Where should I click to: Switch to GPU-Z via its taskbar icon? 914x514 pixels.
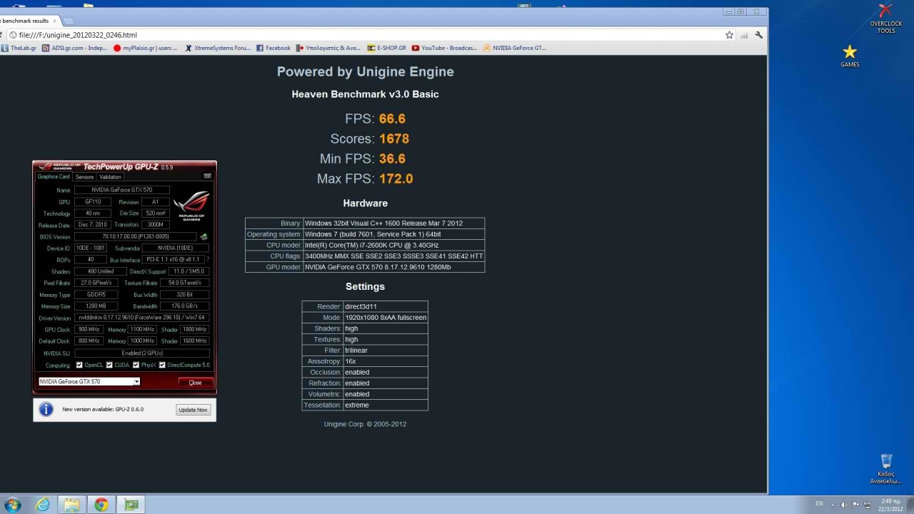[x=131, y=505]
